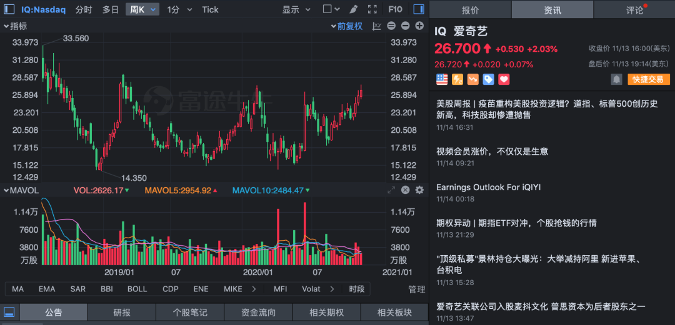Enable the BBI indicator
This screenshot has height=325, width=675.
(x=106, y=289)
